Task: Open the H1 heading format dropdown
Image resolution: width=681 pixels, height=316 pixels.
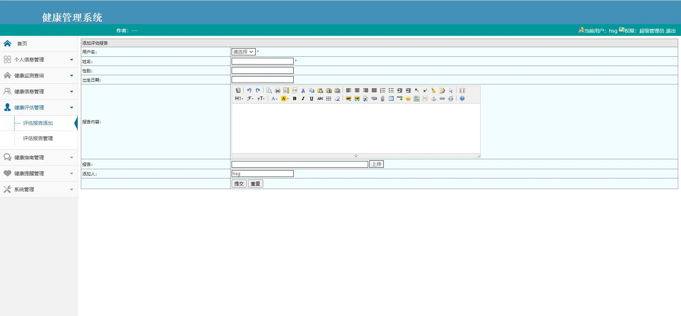Action: [239, 99]
